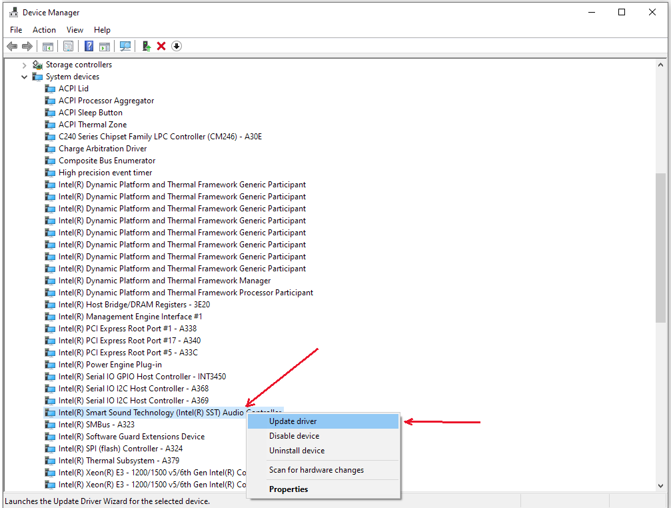Scan for hardware changes using the monitor icon
Screen dimensions: 671x508
coord(125,46)
